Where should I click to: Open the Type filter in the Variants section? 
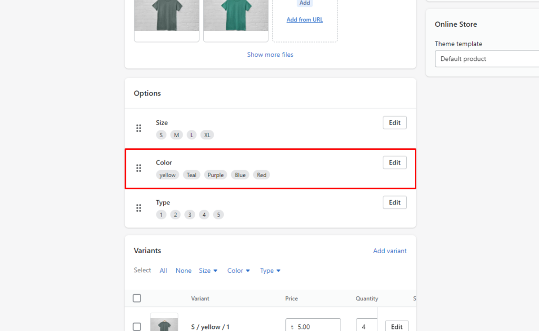(x=270, y=270)
